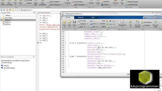Click the breakpoint dash on line 21
The width and height of the screenshot is (162, 91).
coord(66,43)
